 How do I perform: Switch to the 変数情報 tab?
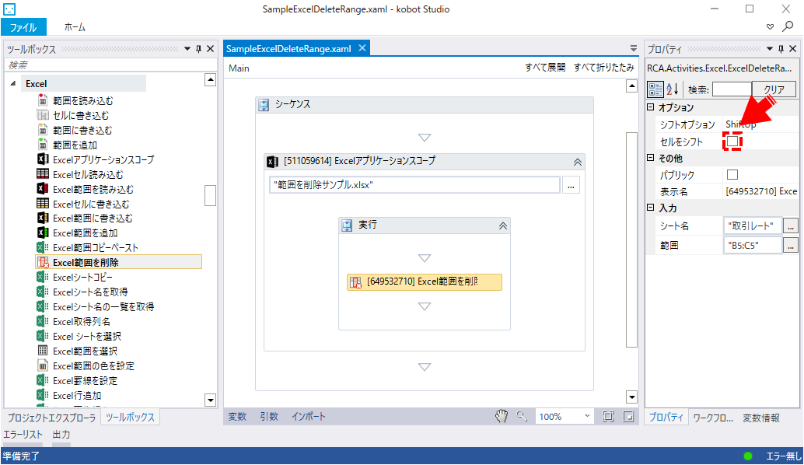pyautogui.click(x=761, y=418)
